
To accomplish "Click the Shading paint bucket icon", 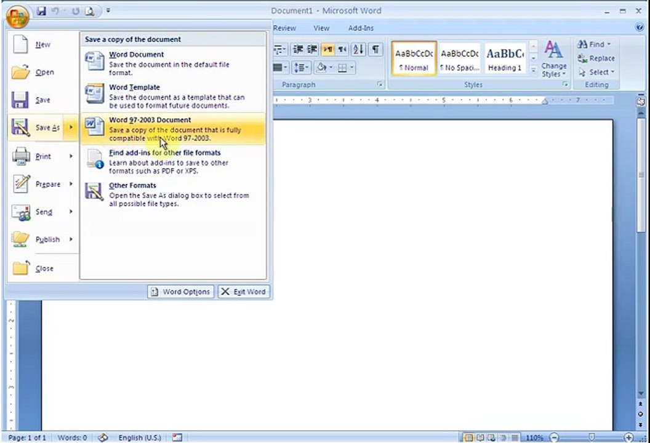I will pos(321,68).
